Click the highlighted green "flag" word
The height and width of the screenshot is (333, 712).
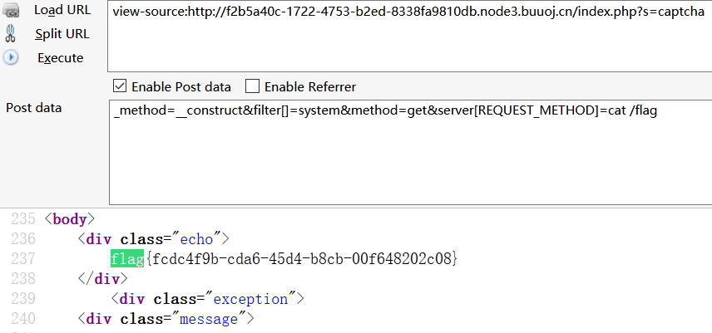pos(127,259)
